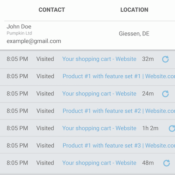Screen dimensions: 175x175
Task: Select contact name John Doe
Action: tap(19, 27)
